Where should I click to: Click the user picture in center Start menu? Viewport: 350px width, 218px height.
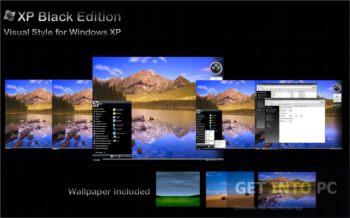tap(96, 104)
